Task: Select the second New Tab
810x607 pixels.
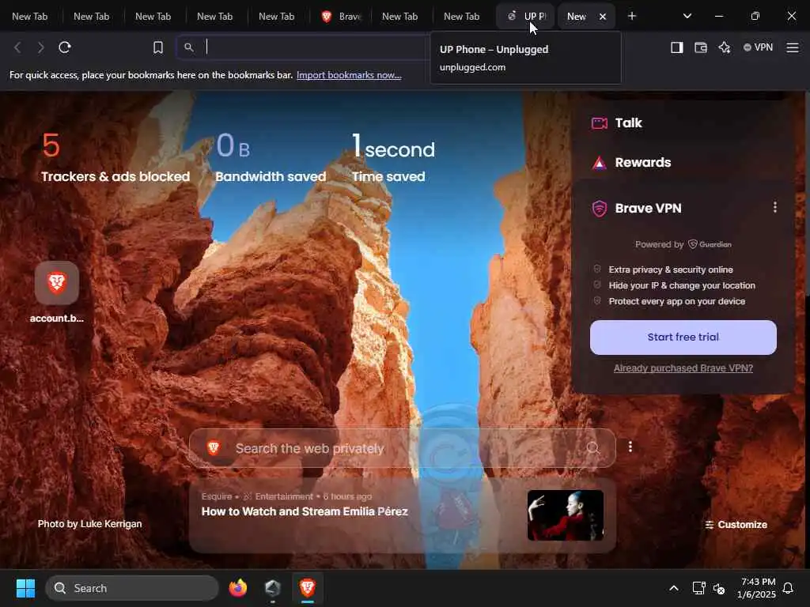Action: pos(92,17)
